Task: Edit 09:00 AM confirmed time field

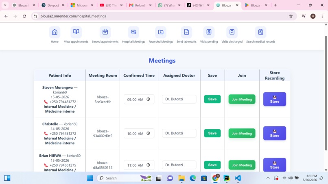Action: (x=139, y=99)
